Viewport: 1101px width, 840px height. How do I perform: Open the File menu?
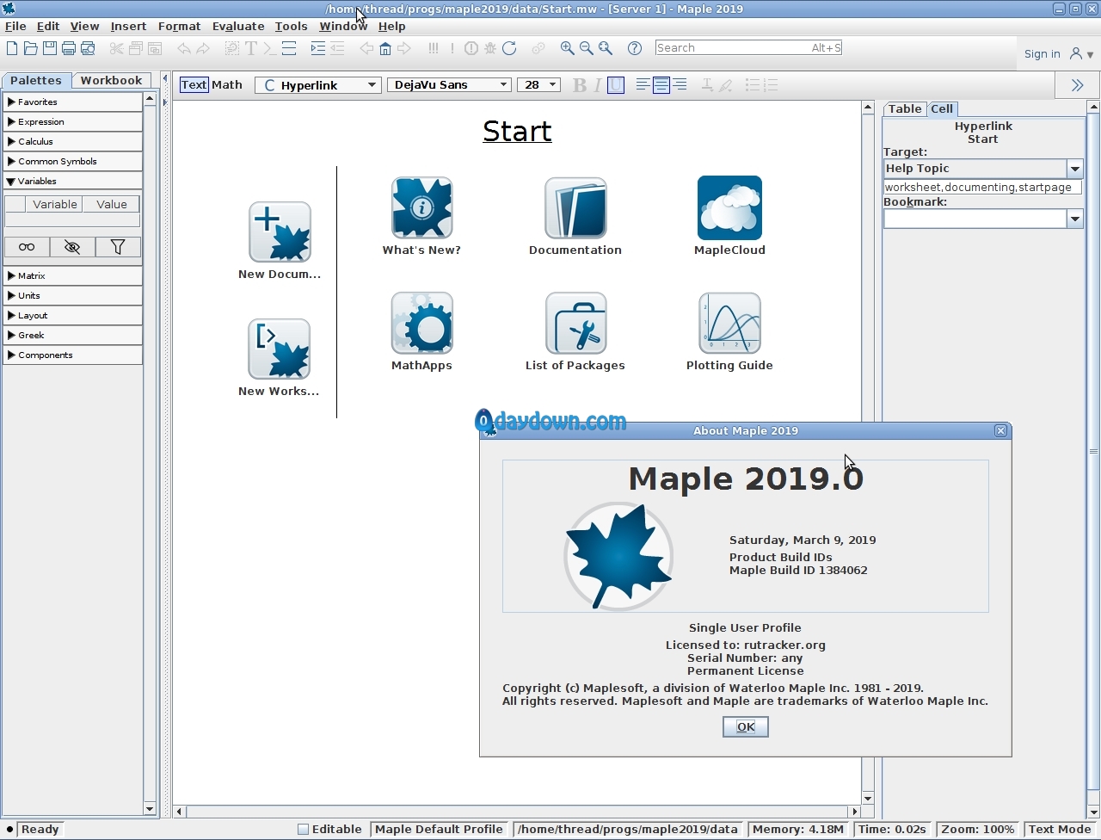point(15,27)
